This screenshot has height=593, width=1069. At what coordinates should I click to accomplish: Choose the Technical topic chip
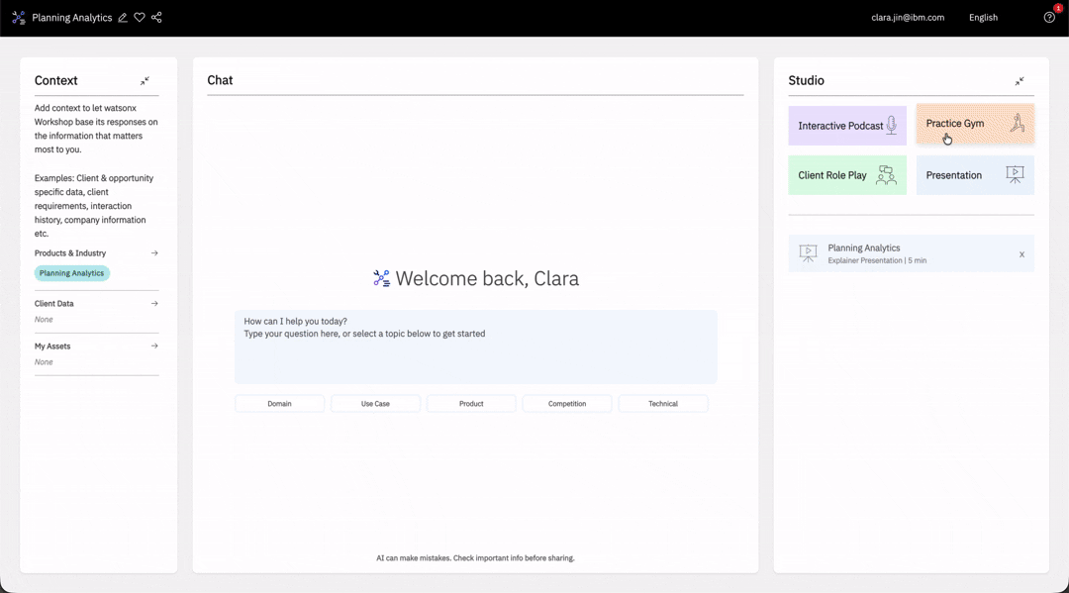(662, 404)
